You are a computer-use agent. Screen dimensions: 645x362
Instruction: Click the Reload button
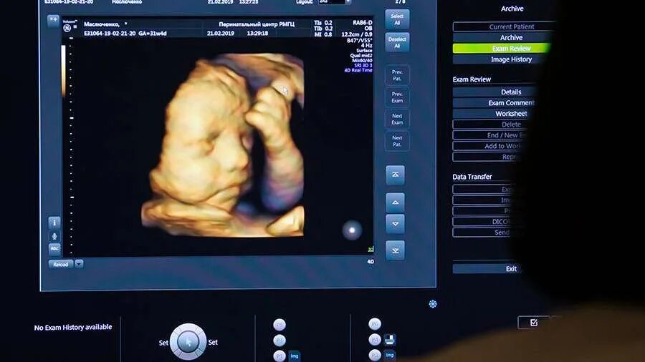click(x=60, y=264)
